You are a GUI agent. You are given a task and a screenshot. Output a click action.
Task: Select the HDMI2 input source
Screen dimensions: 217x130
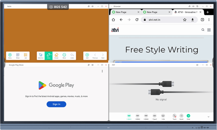pyautogui.click(x=138, y=116)
